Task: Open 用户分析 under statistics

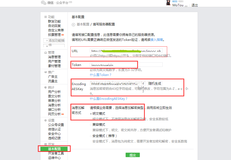Action: [54, 92]
